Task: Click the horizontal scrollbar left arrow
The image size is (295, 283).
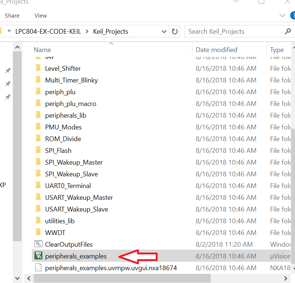Action: pyautogui.click(x=29, y=278)
